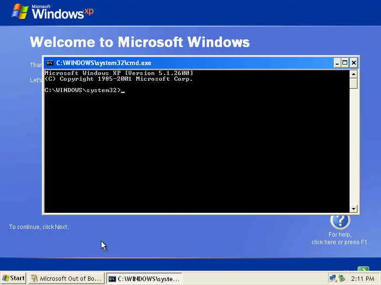This screenshot has width=381, height=285.
Task: Click the console scrollbar thumb
Action: pyautogui.click(x=353, y=84)
